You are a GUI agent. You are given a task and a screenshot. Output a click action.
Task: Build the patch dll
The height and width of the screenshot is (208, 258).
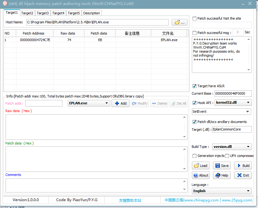pyautogui.click(x=243, y=166)
